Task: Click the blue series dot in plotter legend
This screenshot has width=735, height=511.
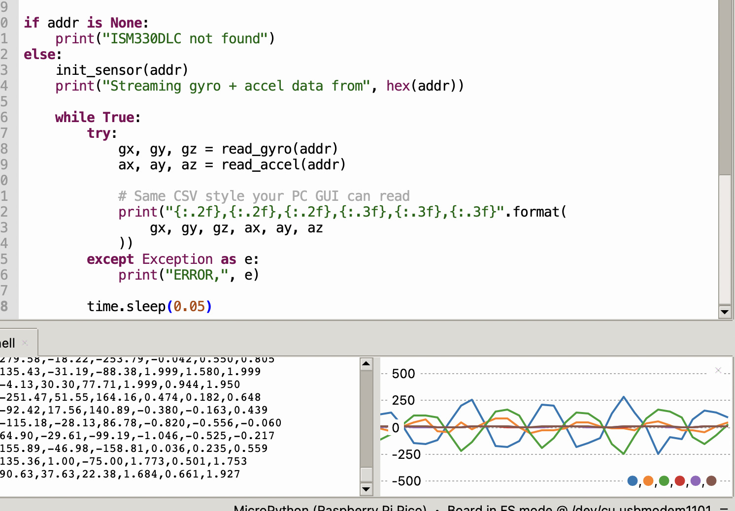Action: pyautogui.click(x=632, y=481)
